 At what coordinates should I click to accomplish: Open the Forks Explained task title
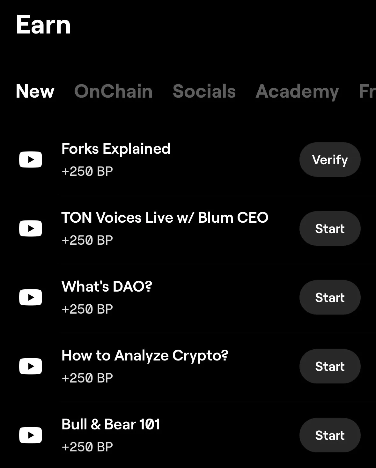tap(116, 149)
